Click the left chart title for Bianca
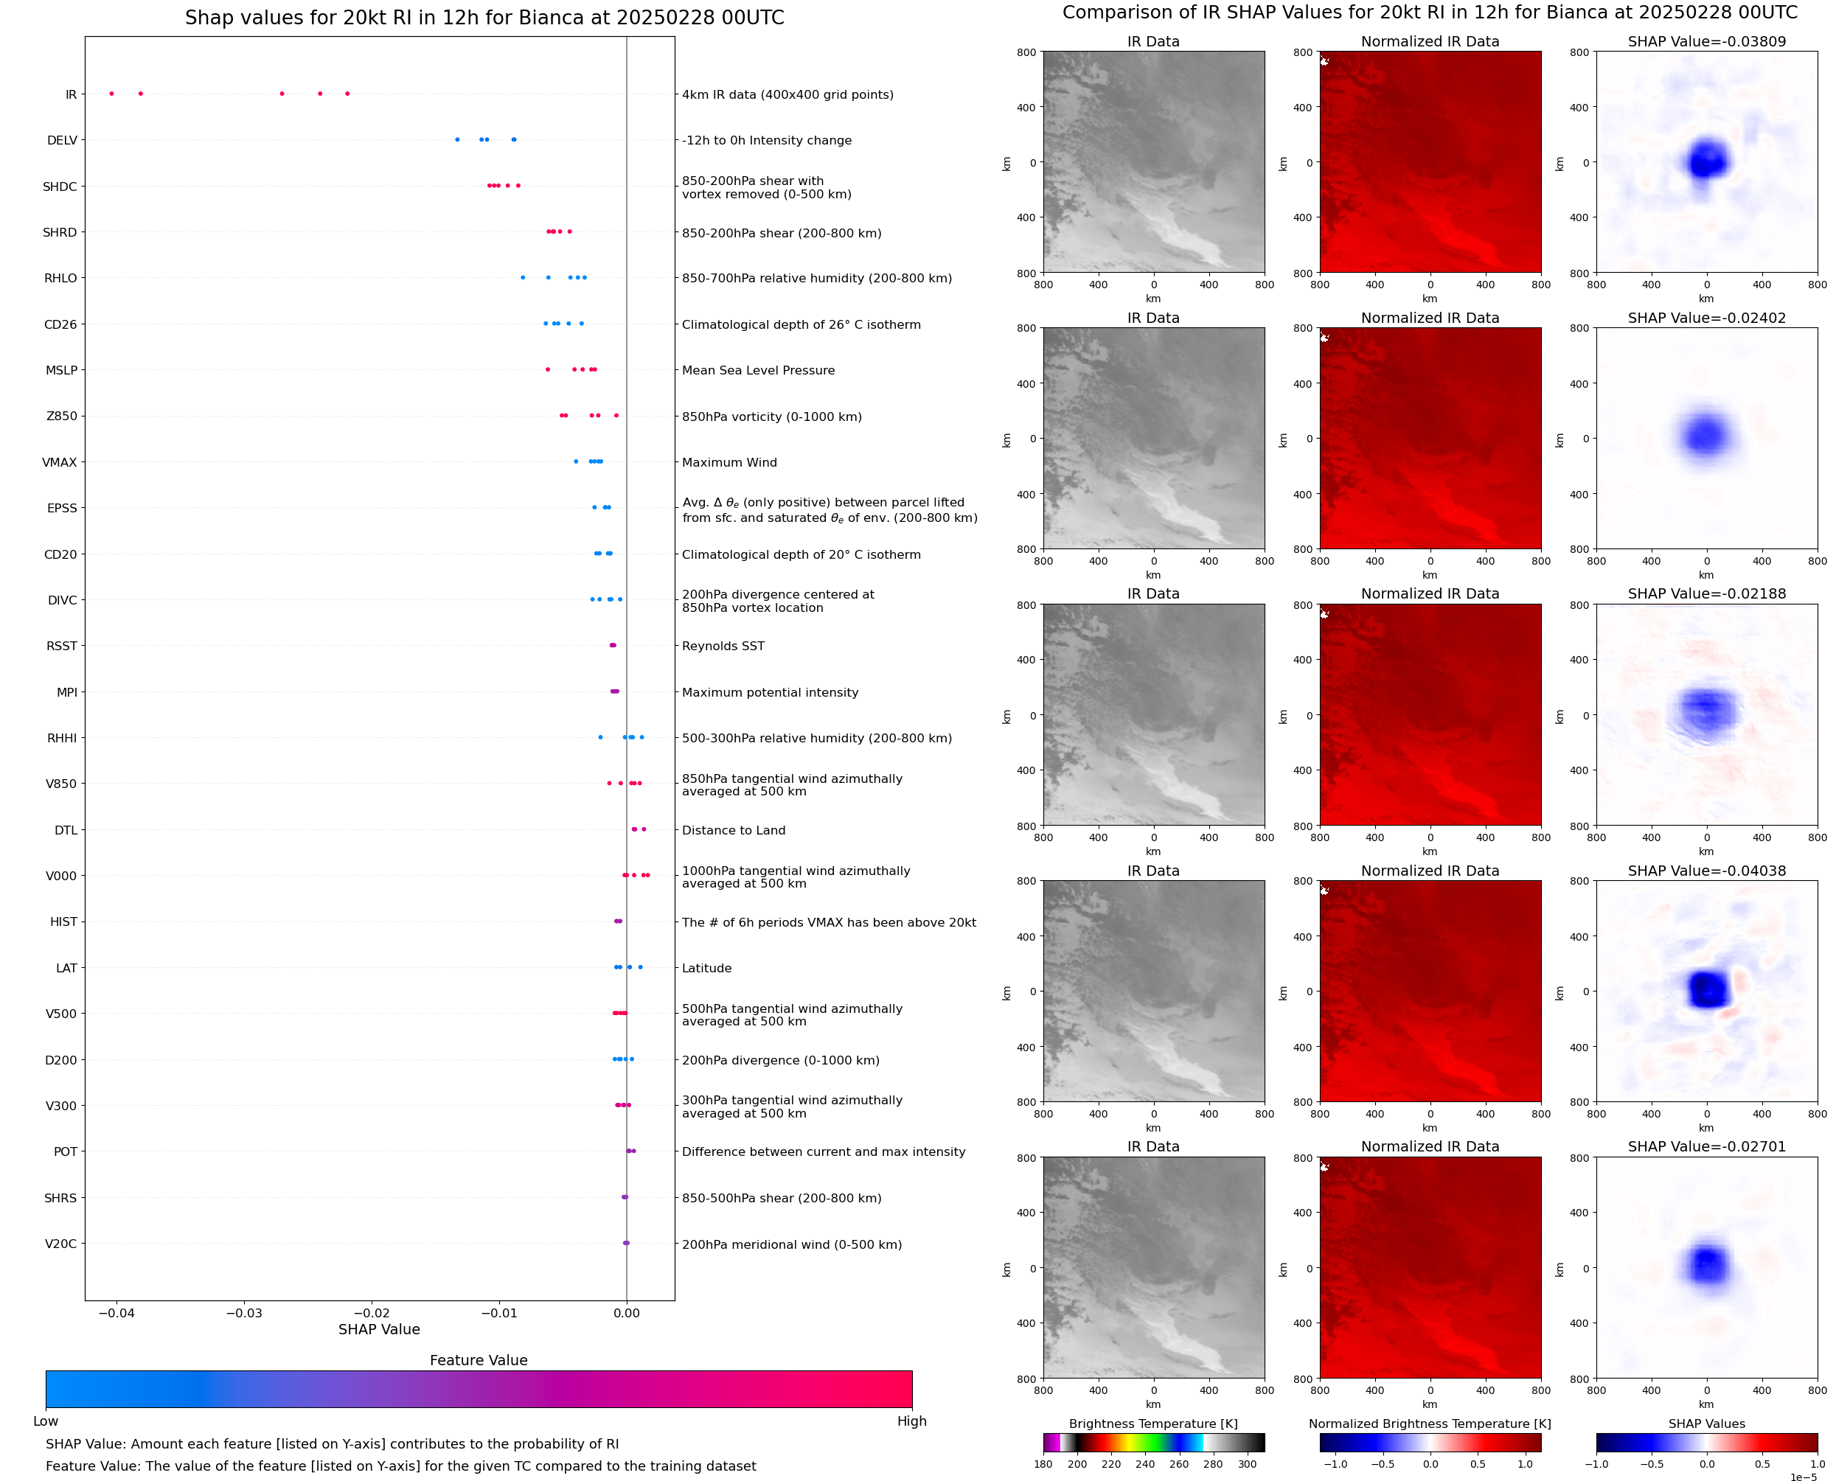1836x1481 pixels. 484,18
